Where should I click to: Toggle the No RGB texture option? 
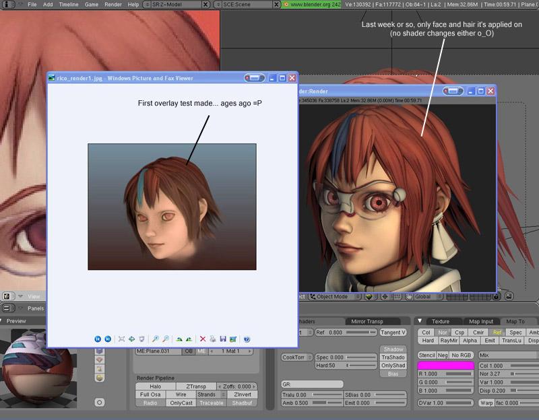[x=462, y=355]
